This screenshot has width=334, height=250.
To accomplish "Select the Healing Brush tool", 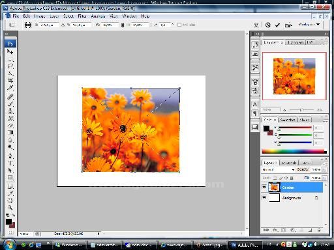I will [10, 97].
